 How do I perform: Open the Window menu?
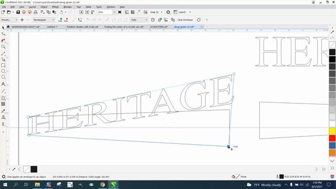point(111,7)
